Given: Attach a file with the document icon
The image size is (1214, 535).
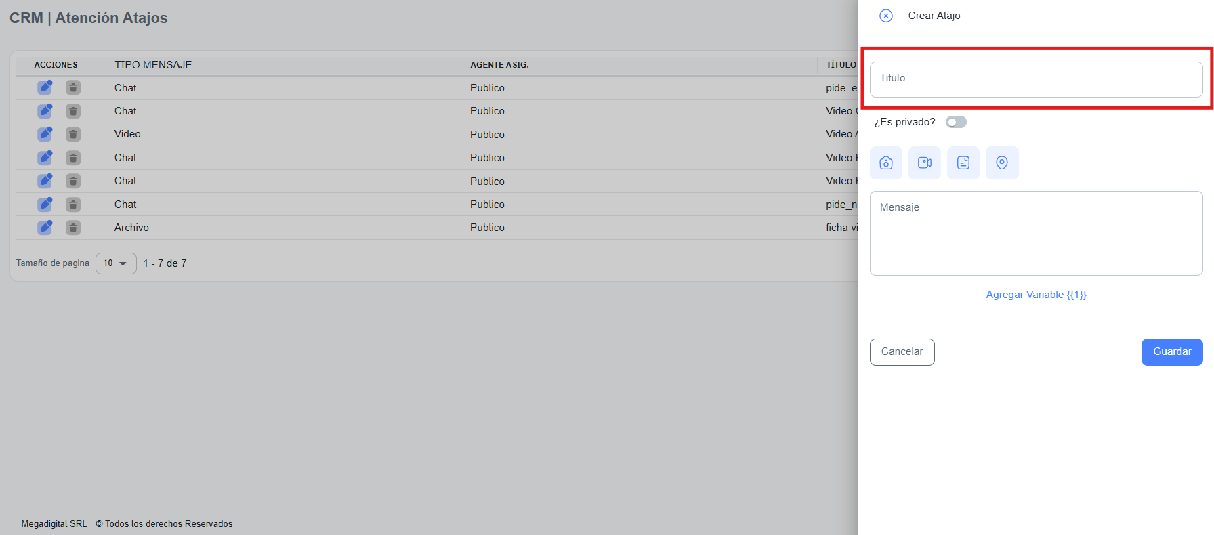Looking at the screenshot, I should point(963,163).
